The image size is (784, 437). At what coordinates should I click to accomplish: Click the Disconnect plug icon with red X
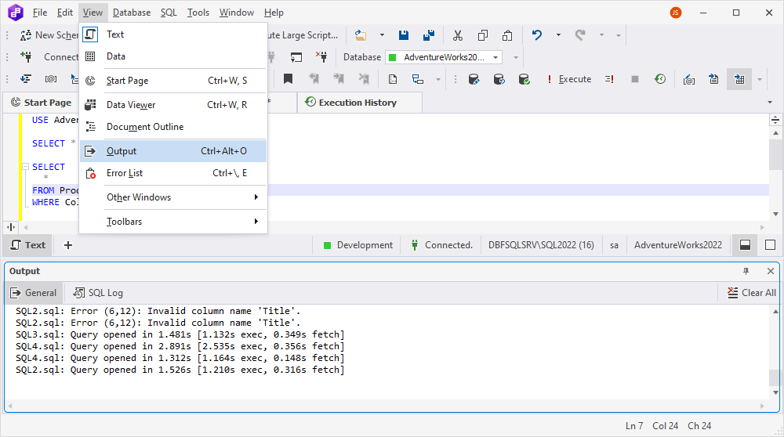click(321, 57)
